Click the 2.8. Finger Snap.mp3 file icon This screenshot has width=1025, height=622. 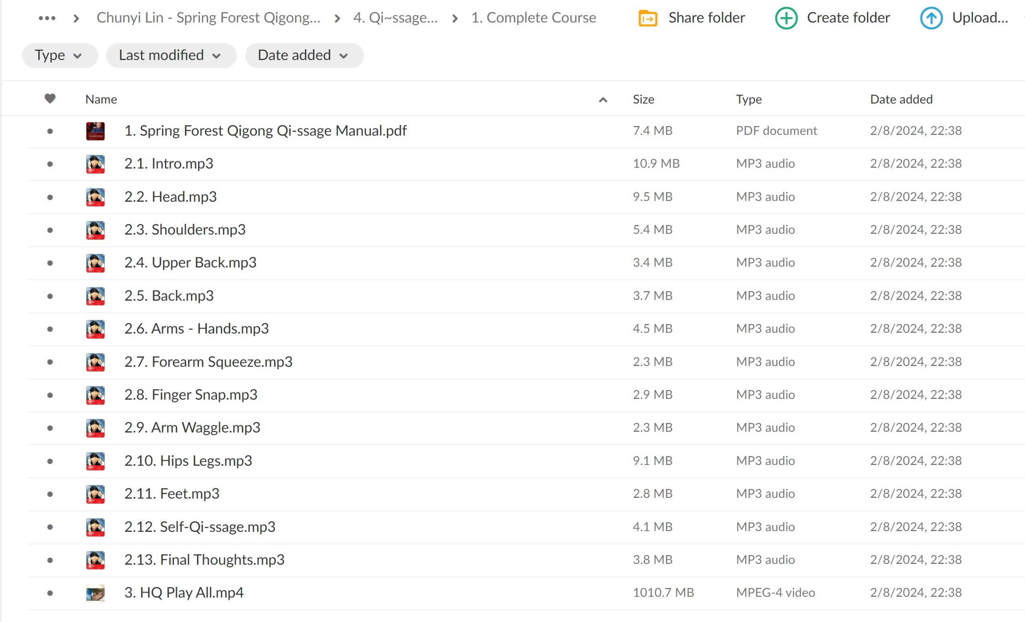pos(95,395)
